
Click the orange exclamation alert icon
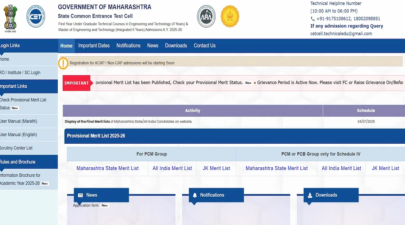pyautogui.click(x=63, y=63)
